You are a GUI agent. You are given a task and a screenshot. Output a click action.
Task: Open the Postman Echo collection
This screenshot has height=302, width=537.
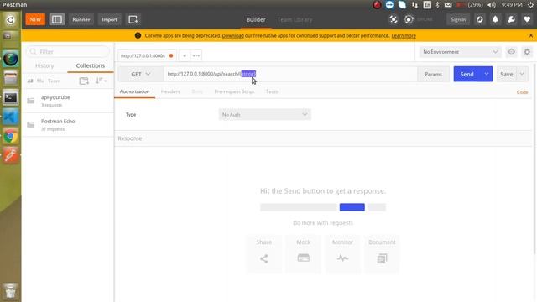68,125
